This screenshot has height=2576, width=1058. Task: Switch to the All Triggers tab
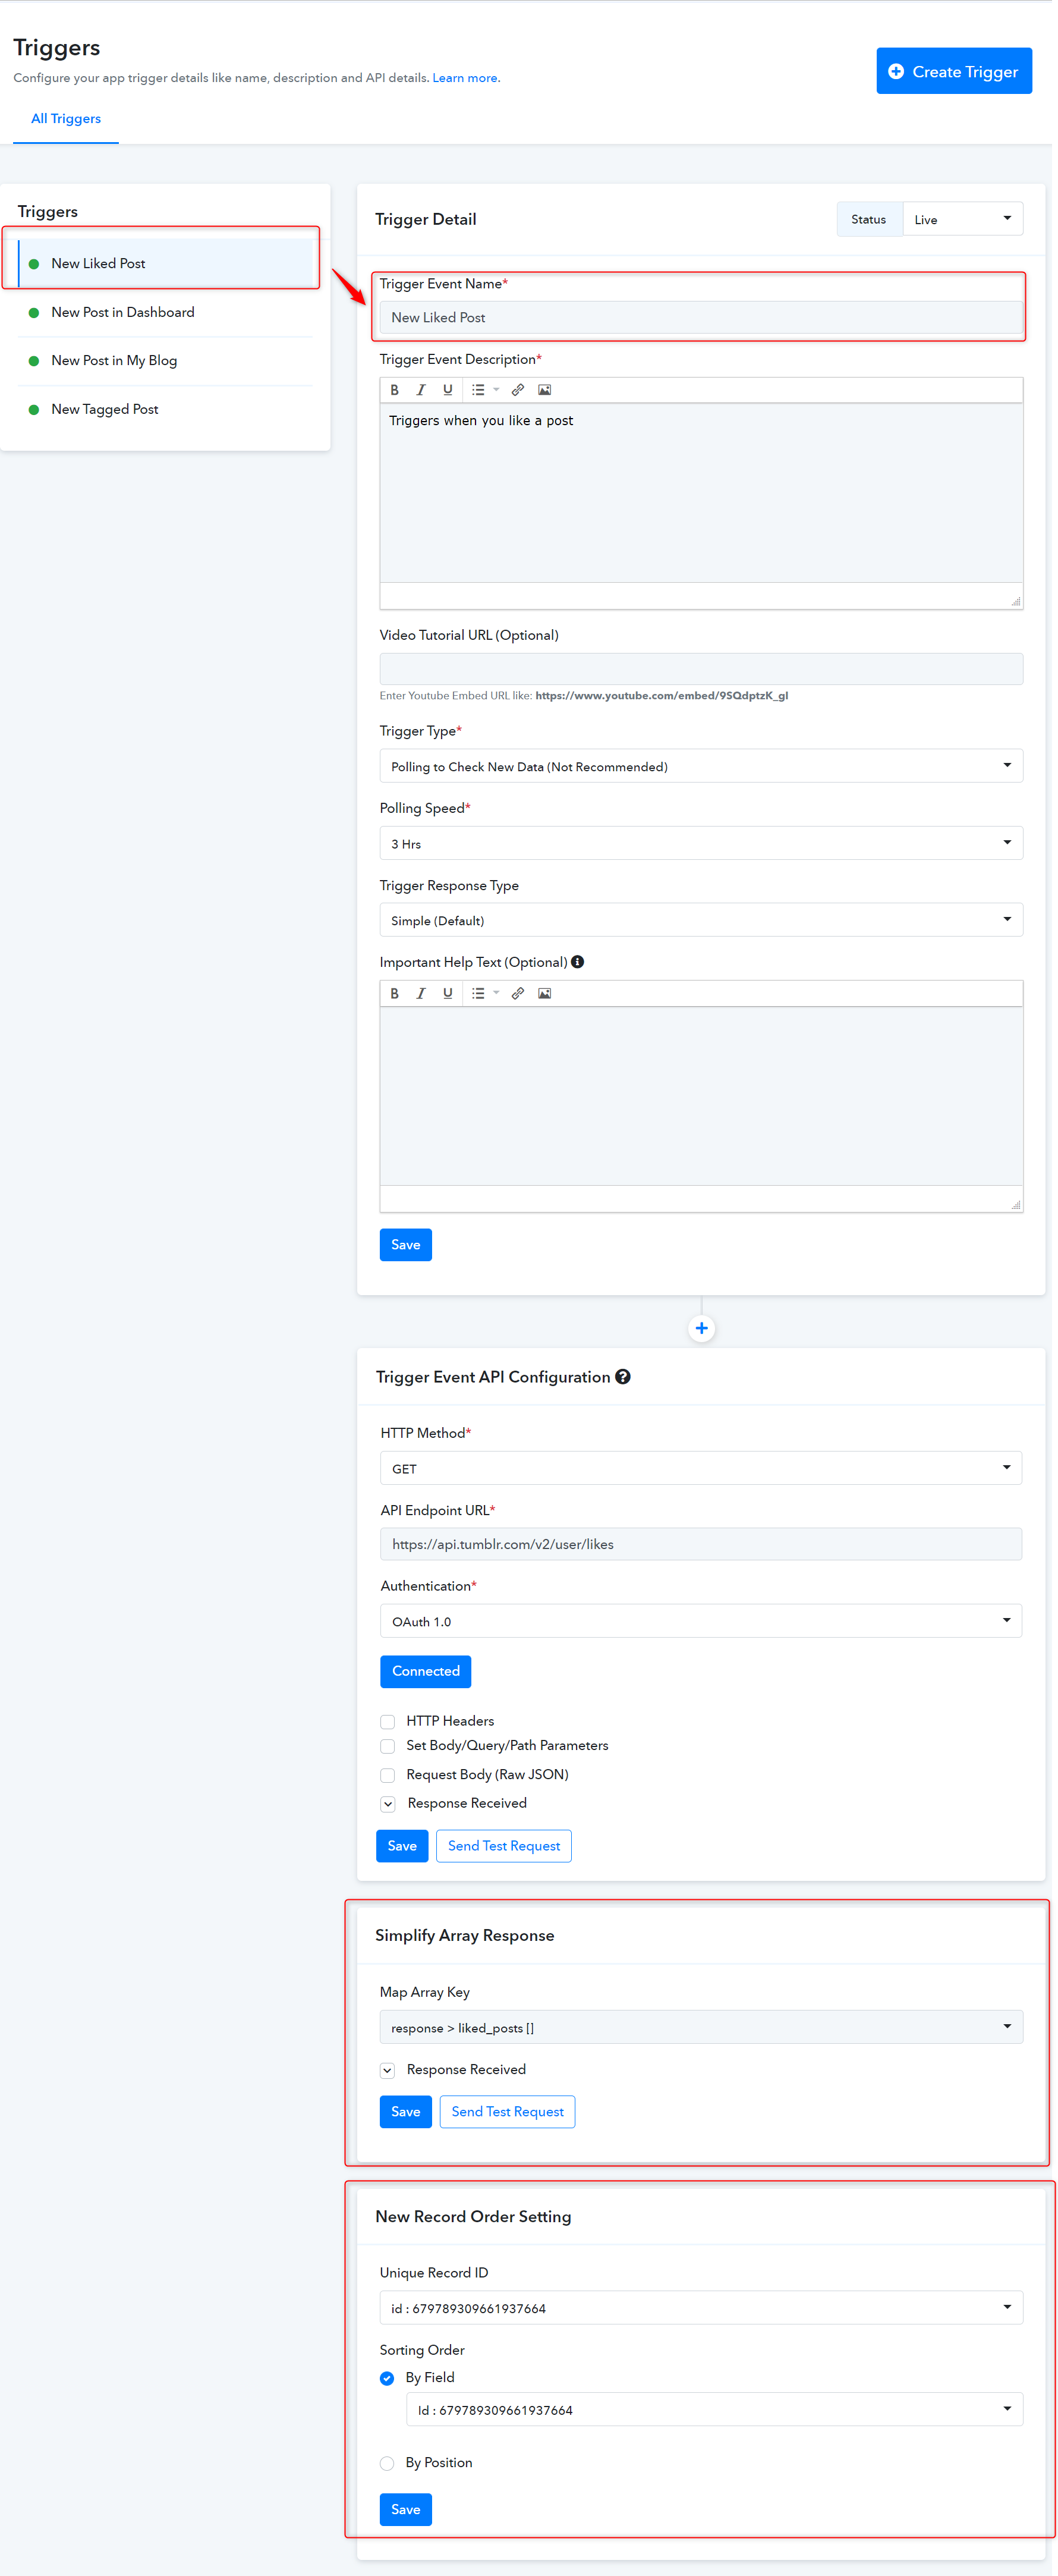click(66, 119)
